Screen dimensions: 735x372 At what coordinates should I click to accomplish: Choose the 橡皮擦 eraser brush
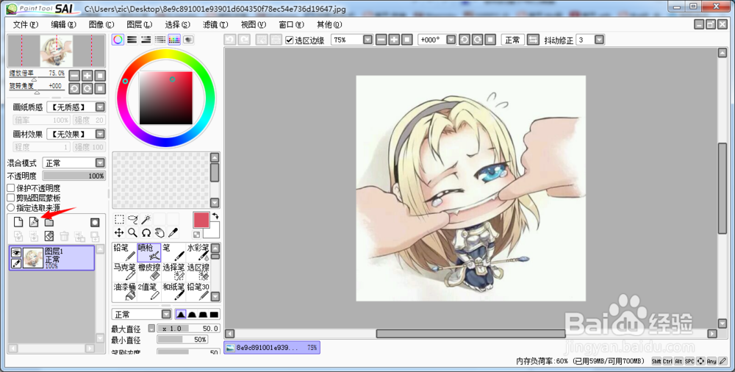click(149, 272)
